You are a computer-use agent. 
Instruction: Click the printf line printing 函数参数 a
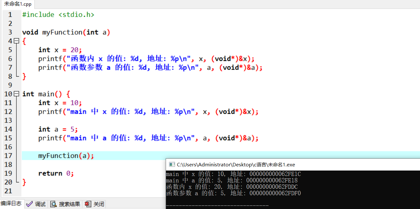[x=151, y=68]
